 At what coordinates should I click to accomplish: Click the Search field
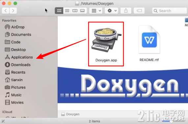pos(170,11)
